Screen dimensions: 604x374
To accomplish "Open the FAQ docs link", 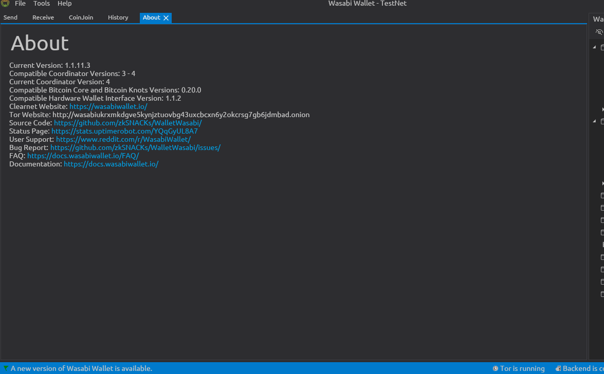I will point(83,156).
